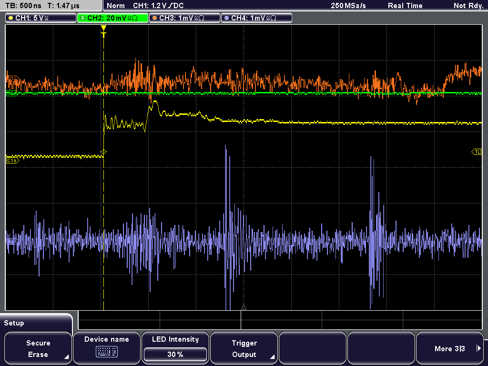Viewport: 488px width, 366px height.
Task: Click the time reference triangle at bottom
Action: 244,307
